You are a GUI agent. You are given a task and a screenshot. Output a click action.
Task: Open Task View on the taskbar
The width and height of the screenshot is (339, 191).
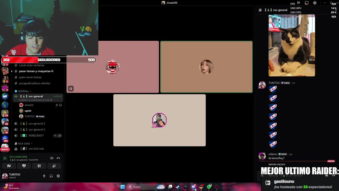click(x=170, y=187)
